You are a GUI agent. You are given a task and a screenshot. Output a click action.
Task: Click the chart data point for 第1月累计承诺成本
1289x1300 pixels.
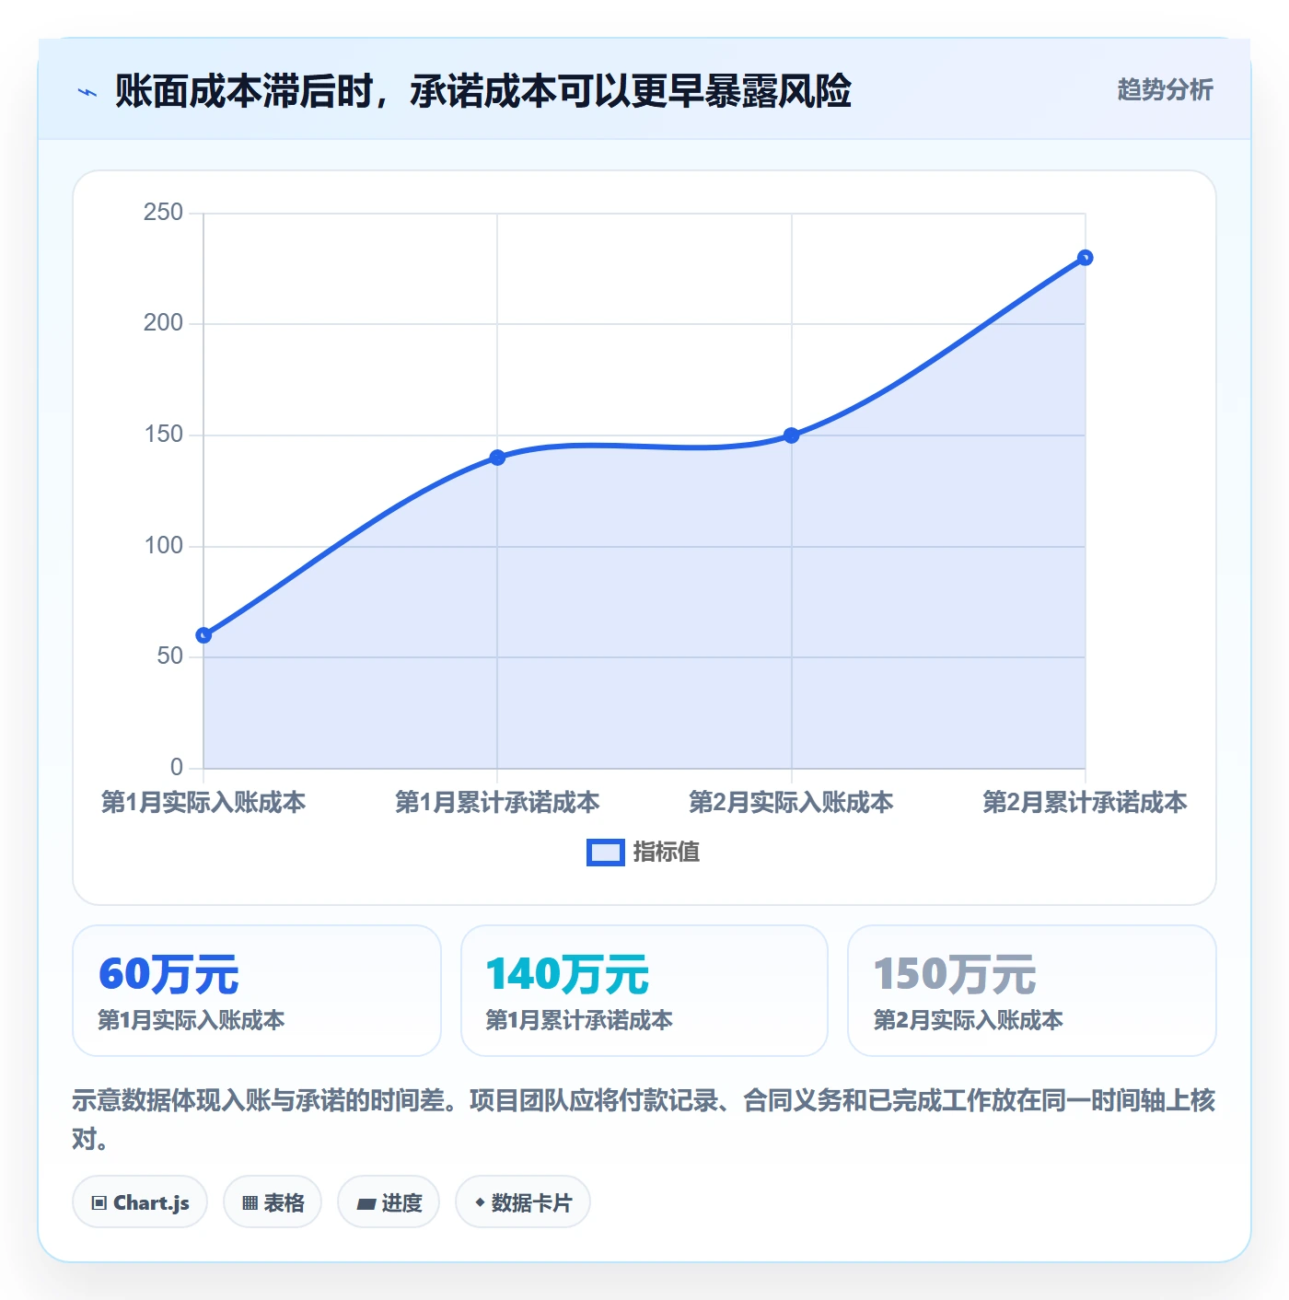pos(497,458)
